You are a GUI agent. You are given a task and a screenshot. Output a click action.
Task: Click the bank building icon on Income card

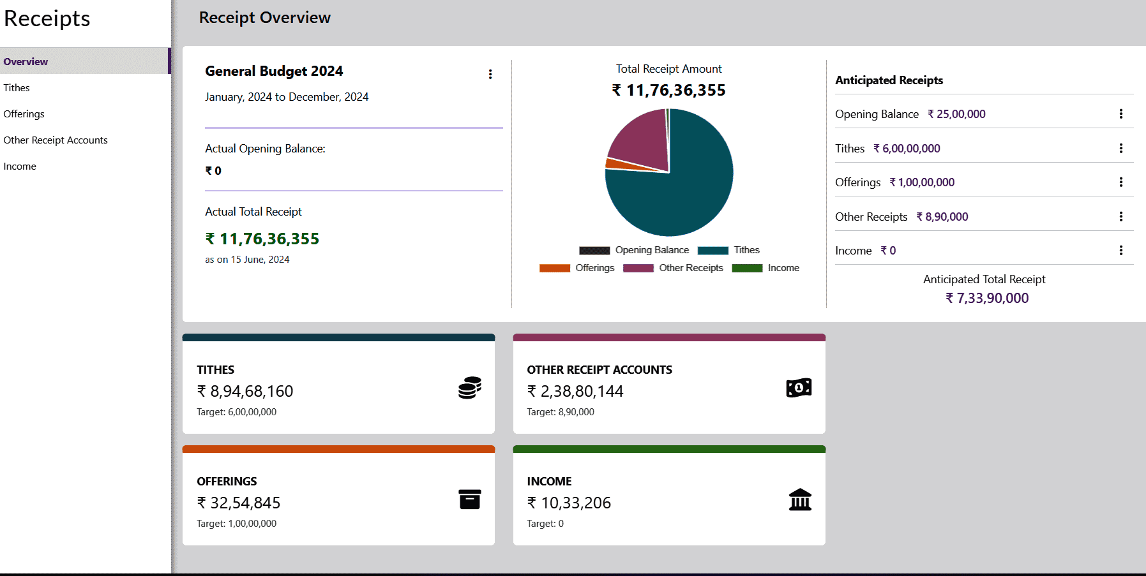pyautogui.click(x=799, y=499)
